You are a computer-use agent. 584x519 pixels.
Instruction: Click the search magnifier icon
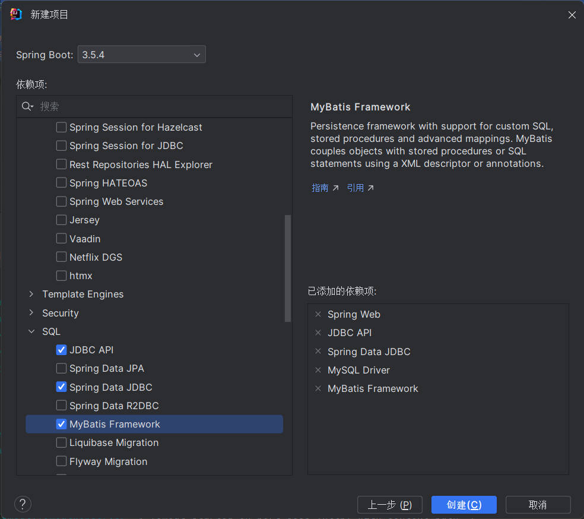coord(27,106)
